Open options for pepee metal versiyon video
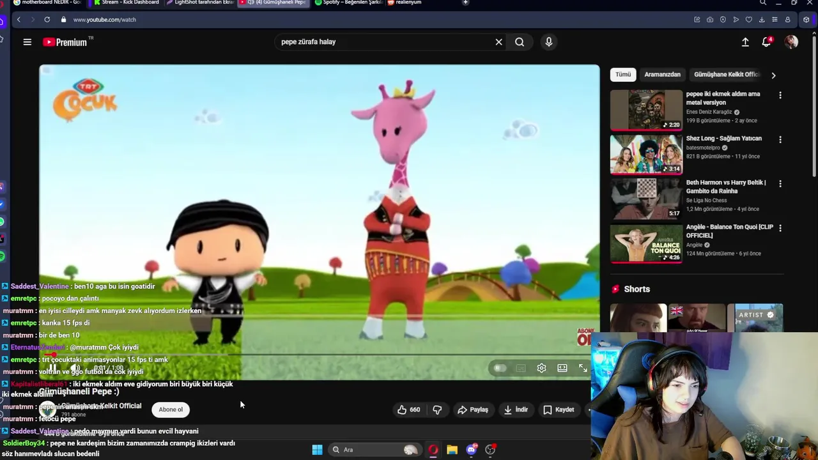The image size is (818, 460). [780, 95]
